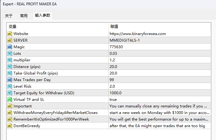The image size is (216, 140).
Task: Select the 输入参数 tab
Action: point(42,15)
